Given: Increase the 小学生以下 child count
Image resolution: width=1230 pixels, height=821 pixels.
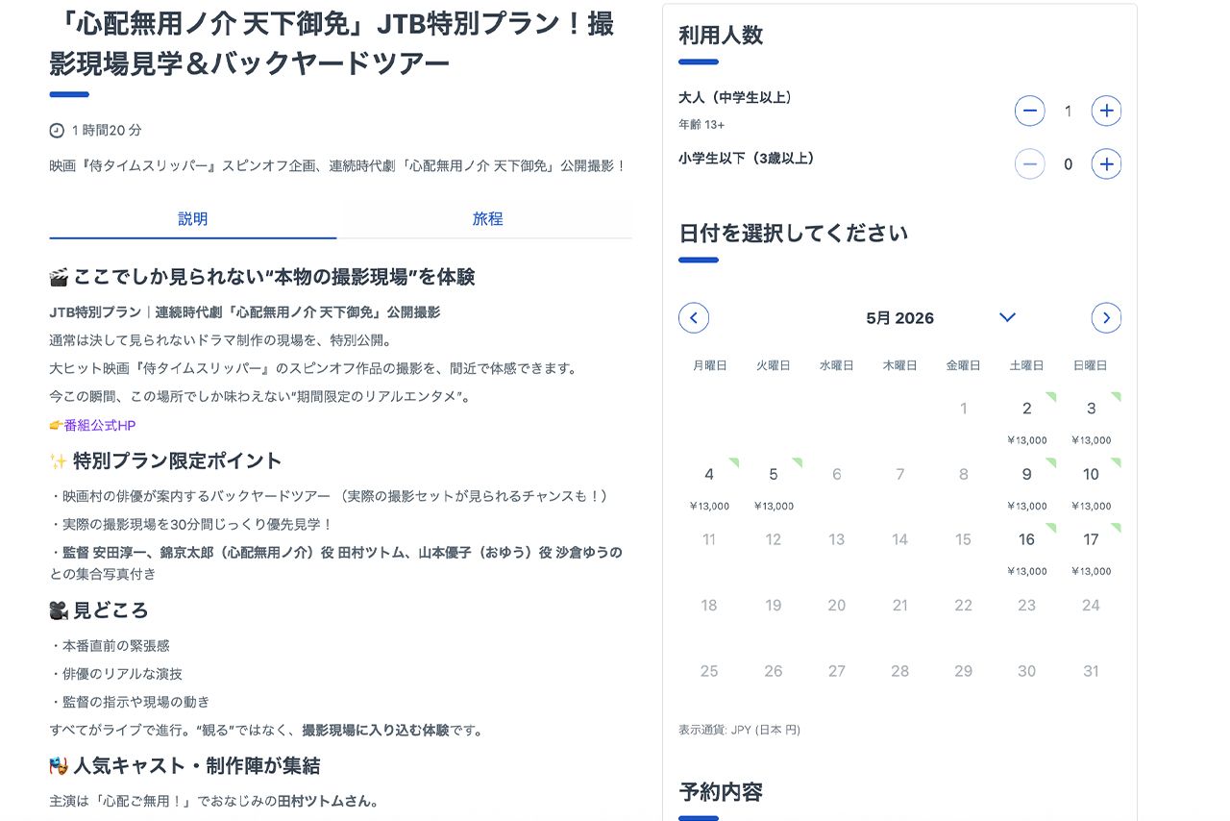Looking at the screenshot, I should pyautogui.click(x=1106, y=163).
